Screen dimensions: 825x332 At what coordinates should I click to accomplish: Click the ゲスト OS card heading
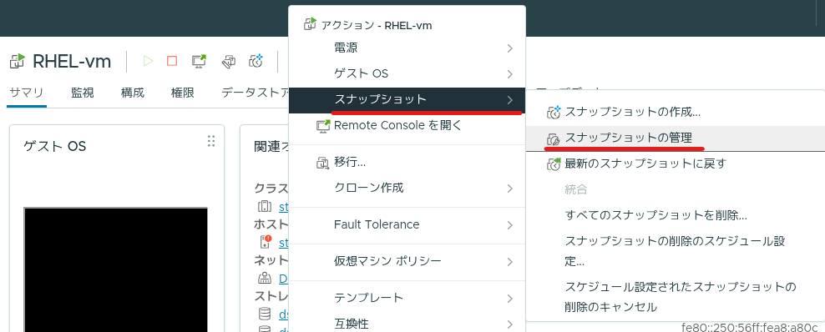[55, 147]
